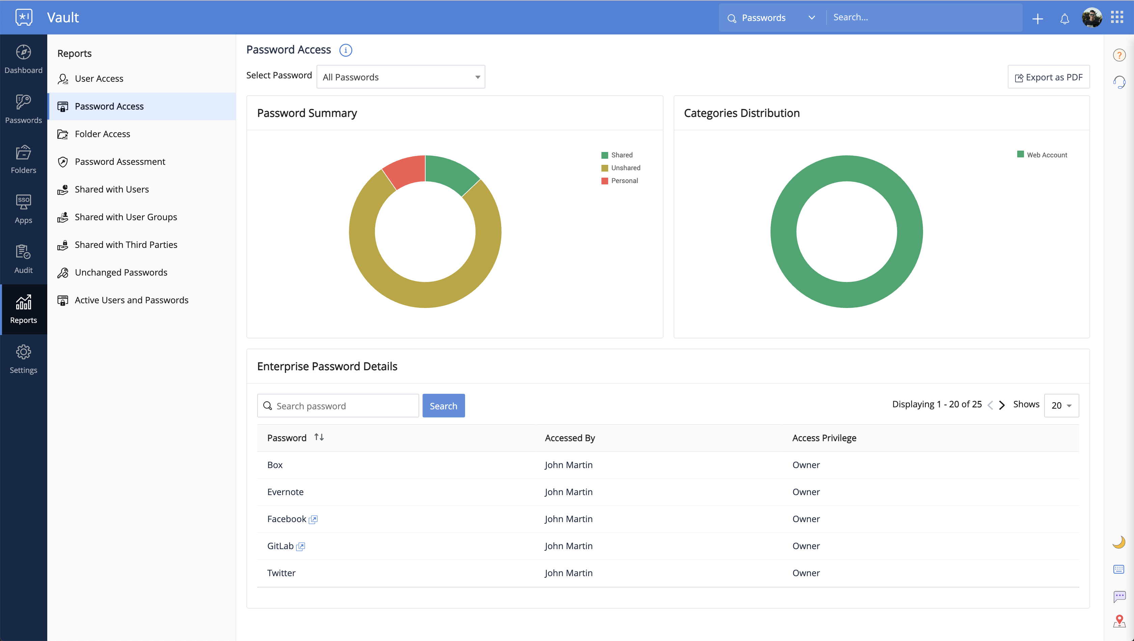Click the Password Access info icon
1134x641 pixels.
[346, 50]
